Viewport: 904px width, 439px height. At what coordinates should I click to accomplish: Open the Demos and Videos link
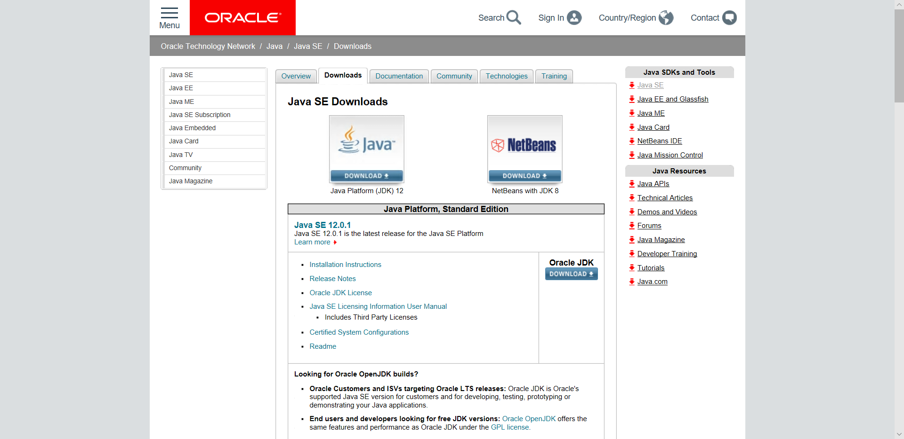(667, 212)
